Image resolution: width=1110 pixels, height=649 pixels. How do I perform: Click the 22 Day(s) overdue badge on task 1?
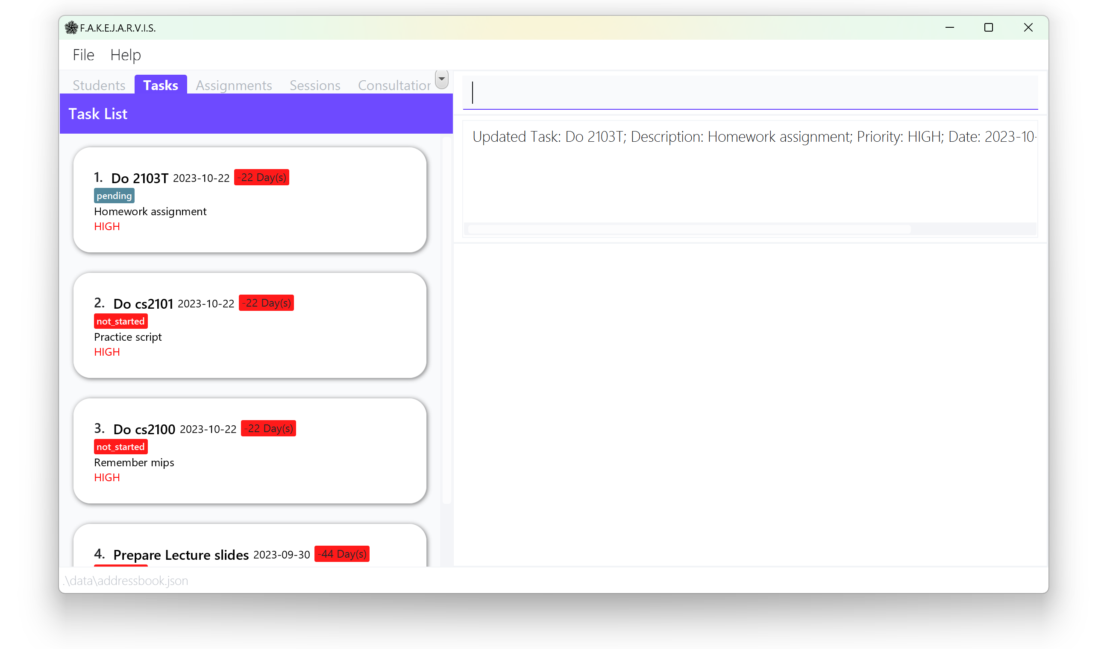click(x=261, y=177)
